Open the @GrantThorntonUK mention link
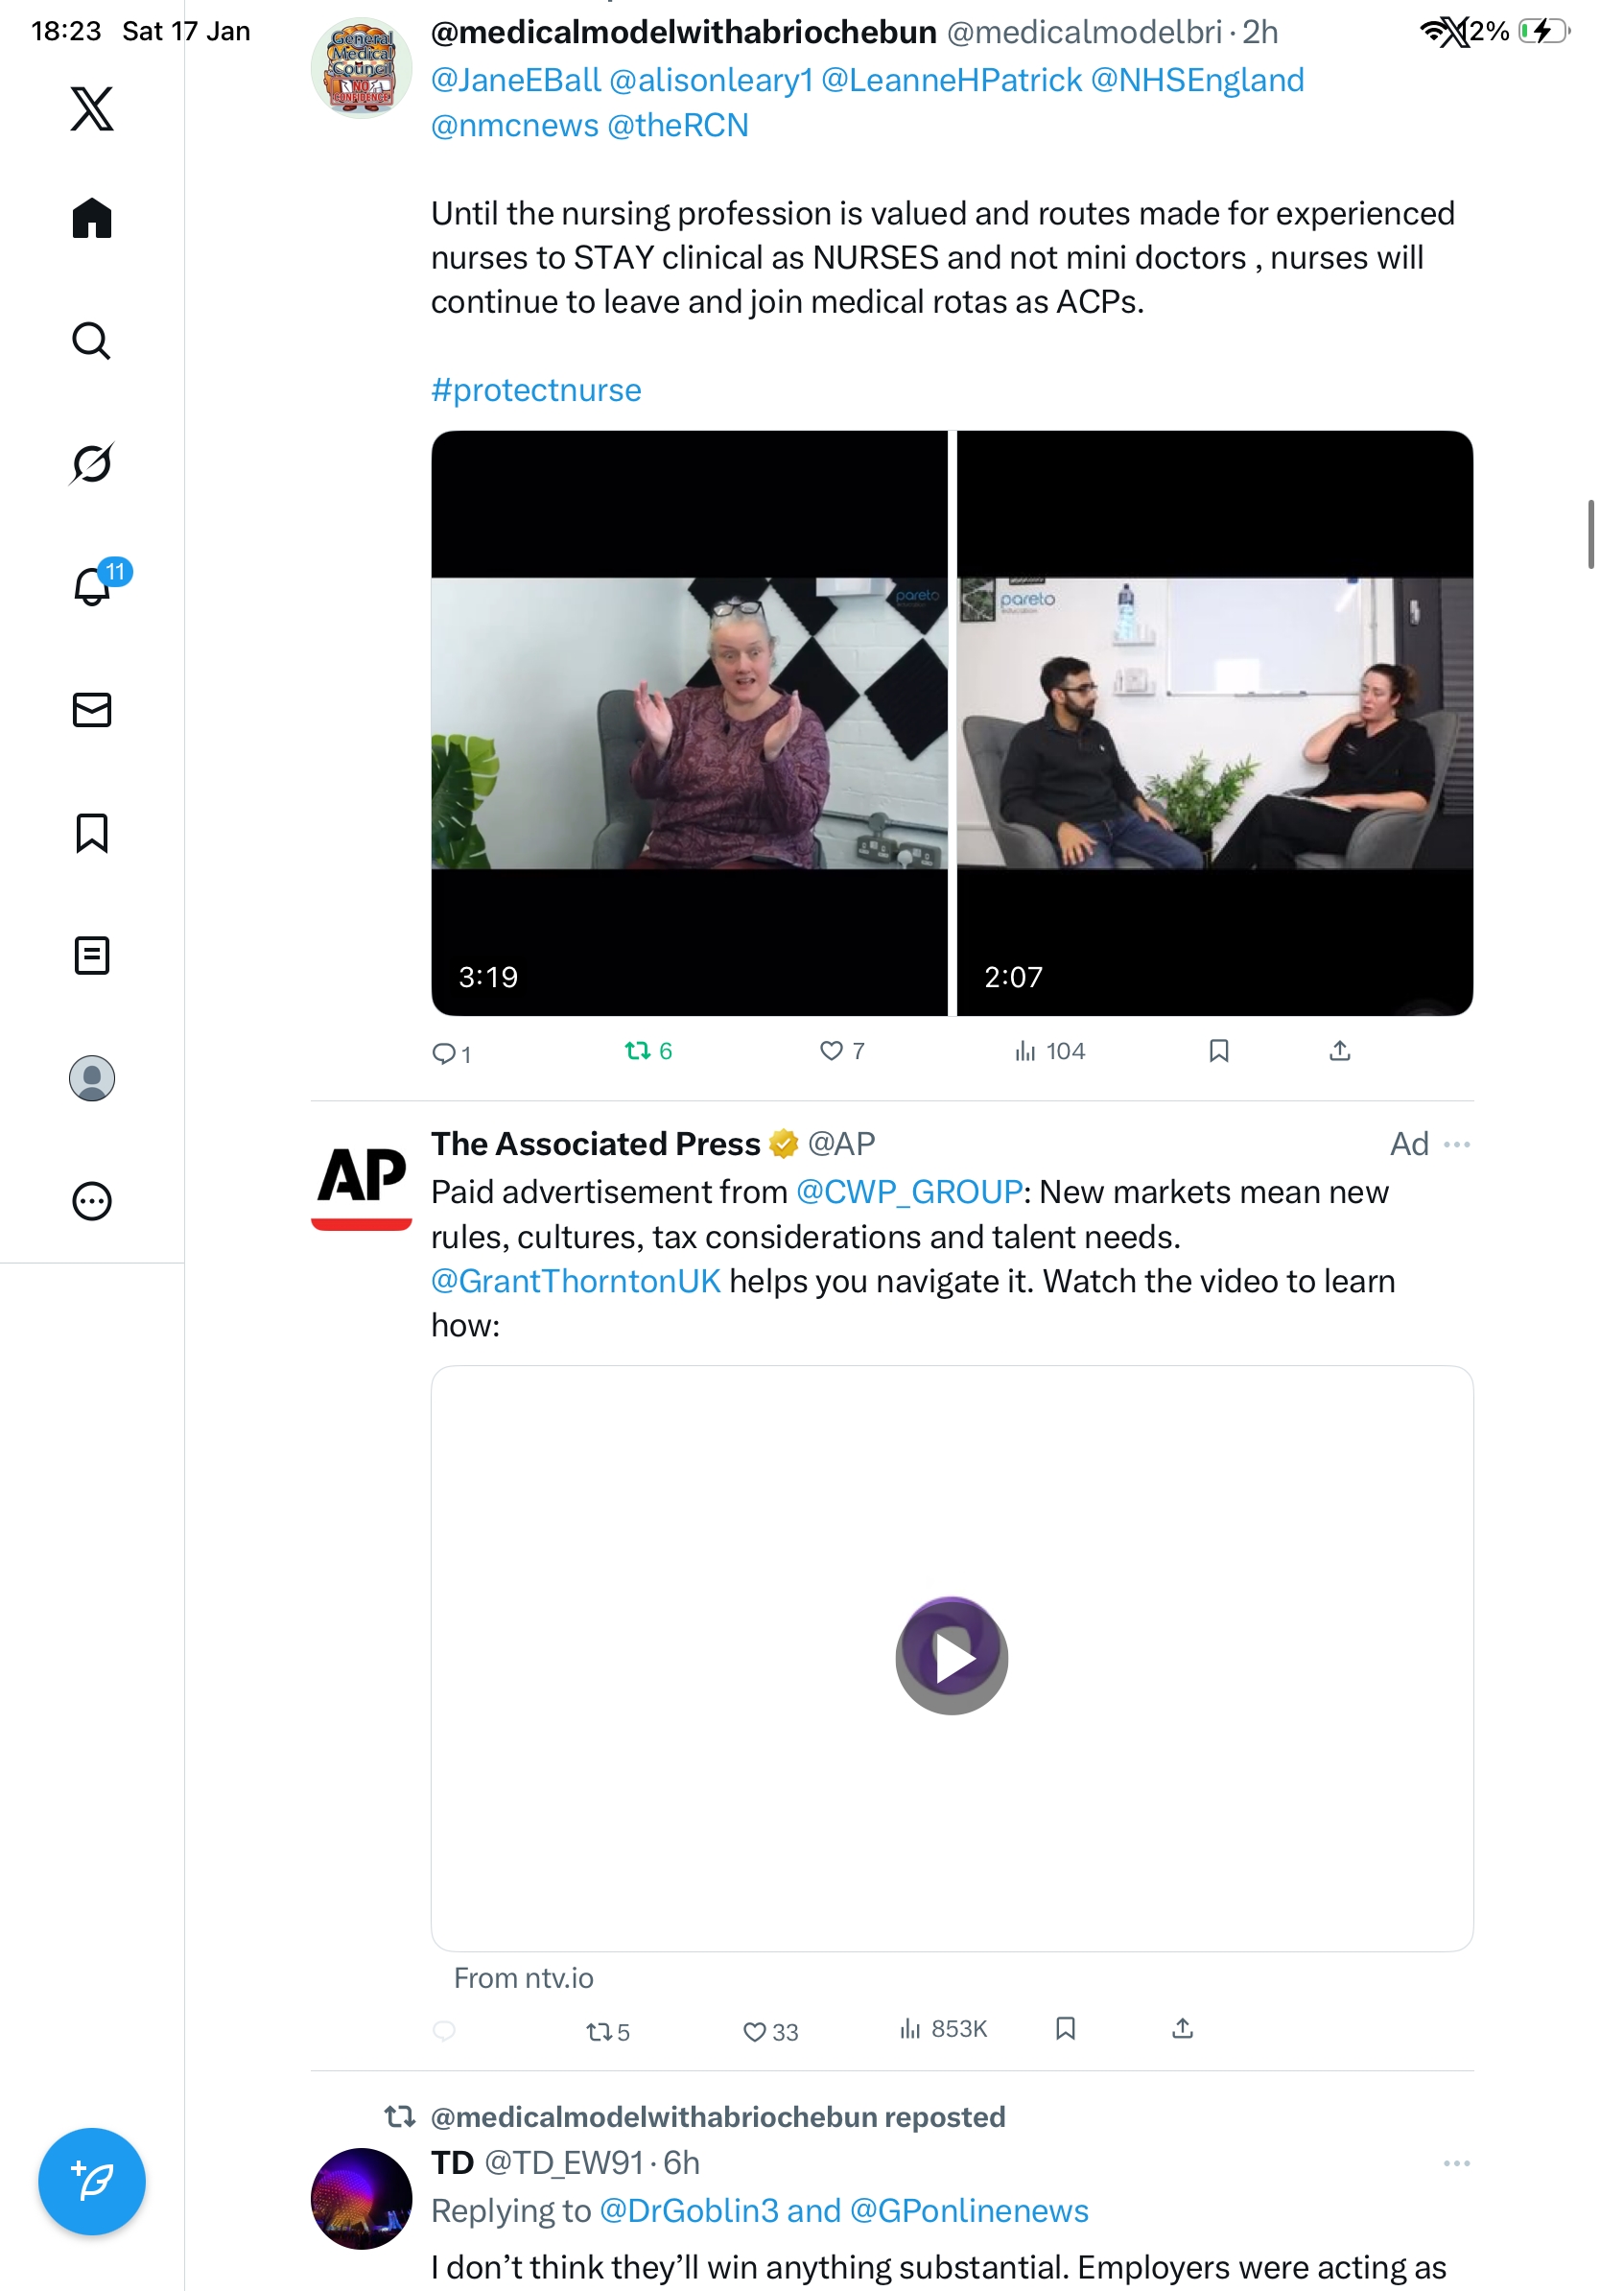 coord(576,1281)
